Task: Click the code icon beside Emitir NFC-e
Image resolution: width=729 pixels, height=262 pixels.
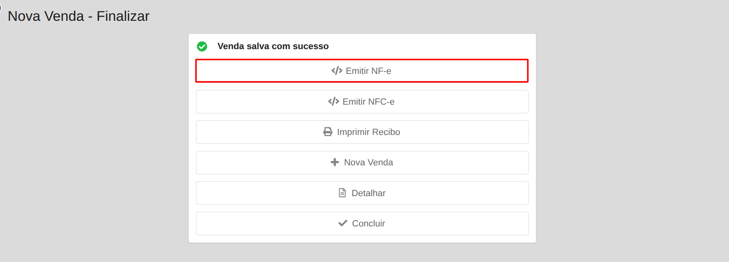Action: coord(333,101)
